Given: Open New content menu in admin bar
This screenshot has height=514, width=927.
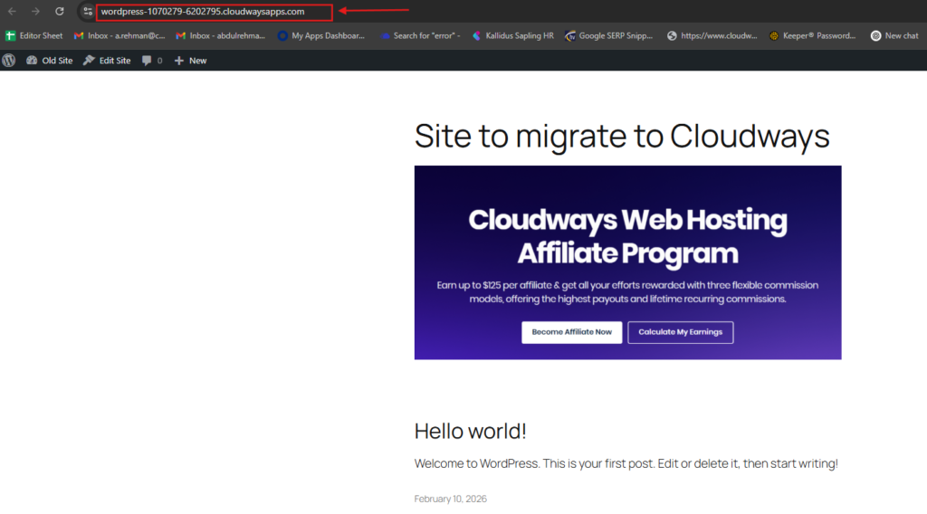Looking at the screenshot, I should pos(190,61).
